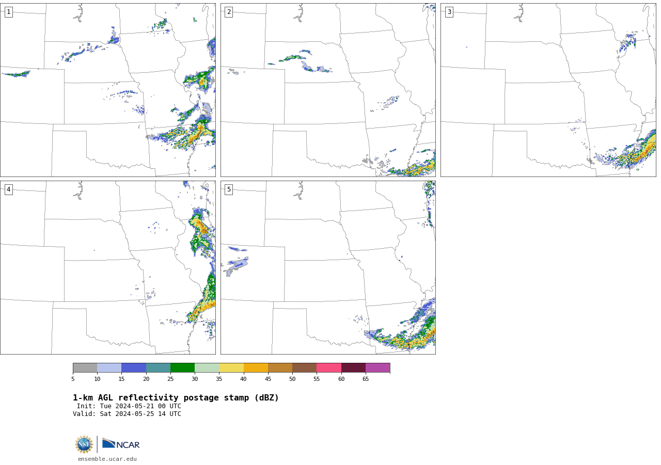
Task: Click the dark green 25-30 dBZ swatch
Action: (182, 368)
